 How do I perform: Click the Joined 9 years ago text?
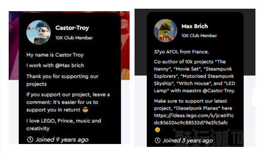point(62,139)
